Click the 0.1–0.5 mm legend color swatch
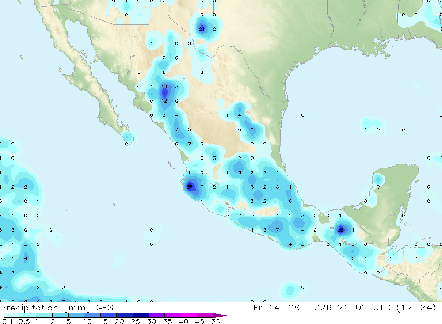This screenshot has height=324, width=442. [12, 315]
